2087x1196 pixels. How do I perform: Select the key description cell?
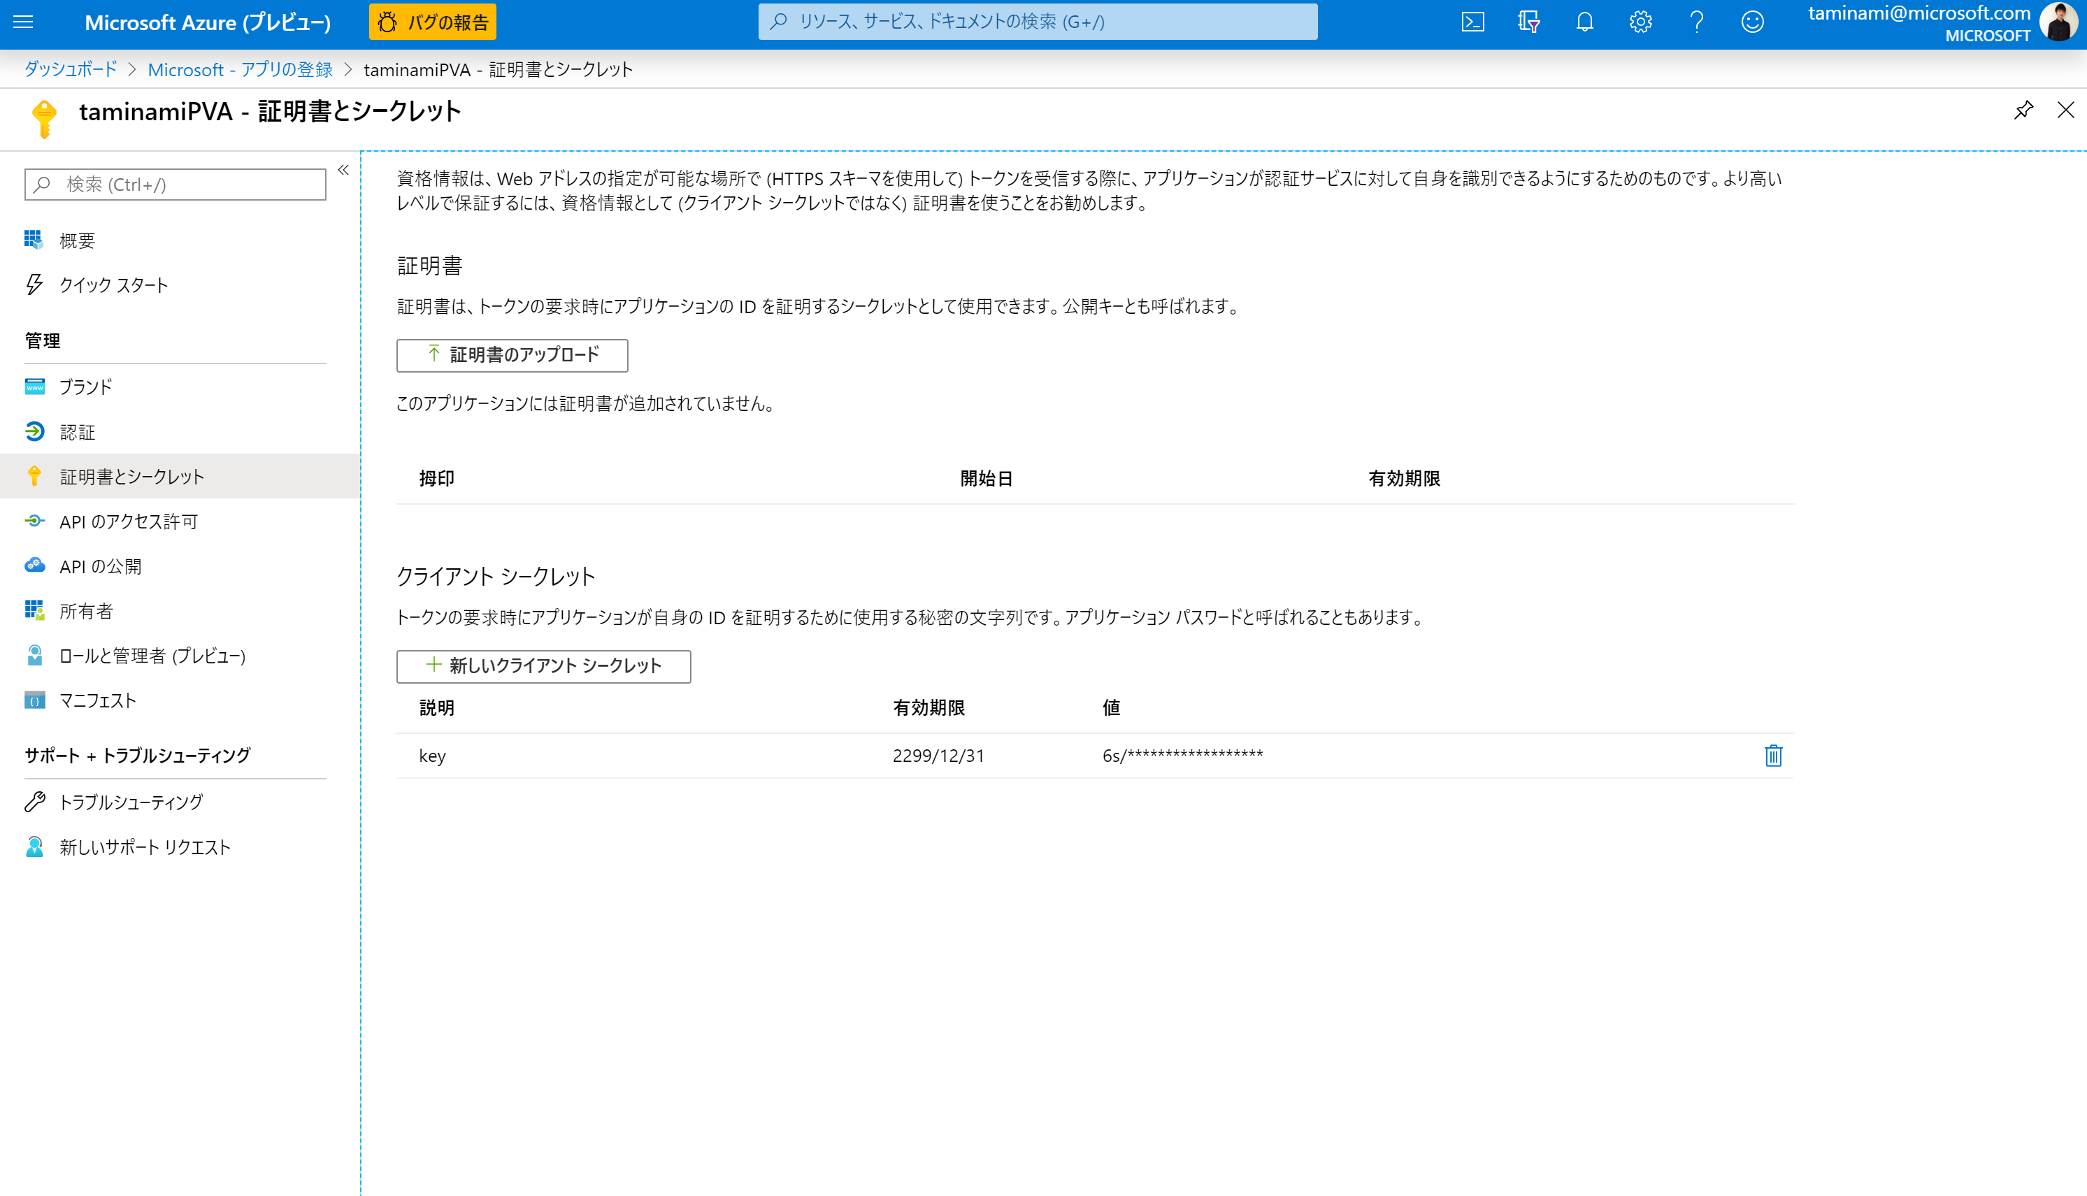[433, 756]
